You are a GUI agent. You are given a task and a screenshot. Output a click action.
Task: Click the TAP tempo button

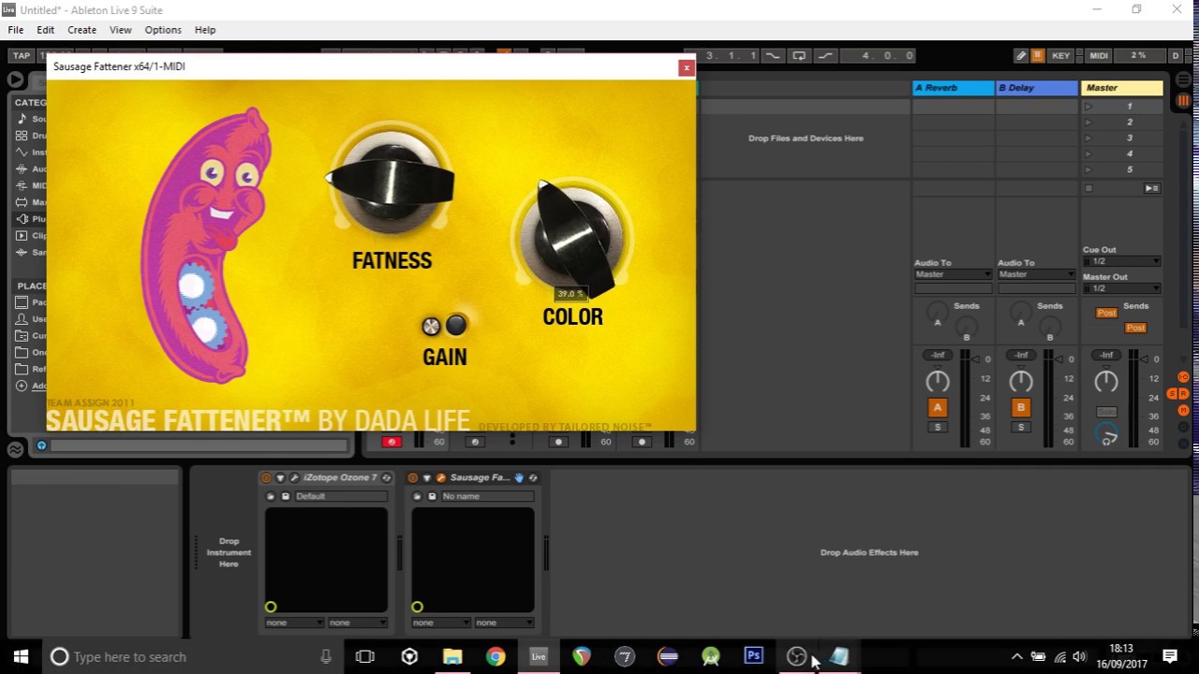pyautogui.click(x=22, y=56)
